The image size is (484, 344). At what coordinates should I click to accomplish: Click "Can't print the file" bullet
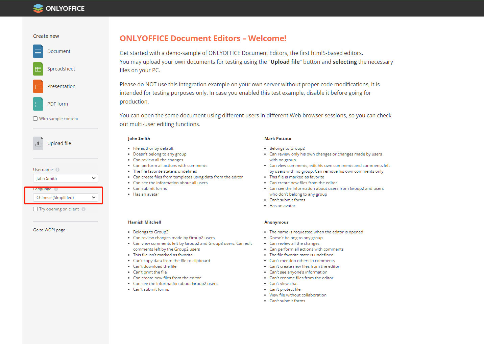tap(150, 272)
